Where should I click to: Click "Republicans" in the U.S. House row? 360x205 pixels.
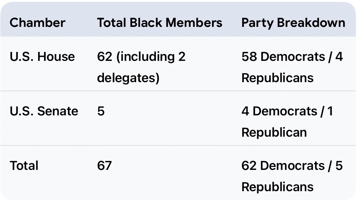click(x=277, y=78)
